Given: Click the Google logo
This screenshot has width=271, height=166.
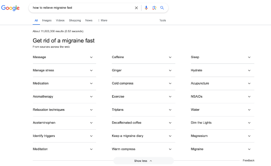Looking at the screenshot, I should 10,8.
